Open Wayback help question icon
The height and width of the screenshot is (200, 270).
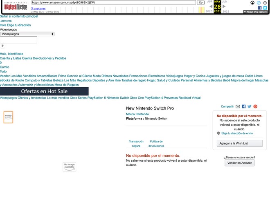pos(259,2)
